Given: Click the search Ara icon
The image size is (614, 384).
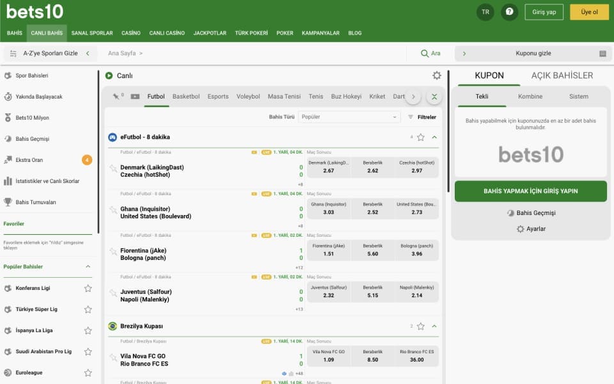Looking at the screenshot, I should pyautogui.click(x=425, y=53).
